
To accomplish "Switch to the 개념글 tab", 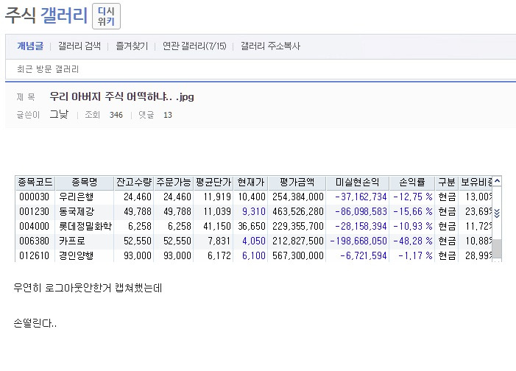I will [x=31, y=46].
